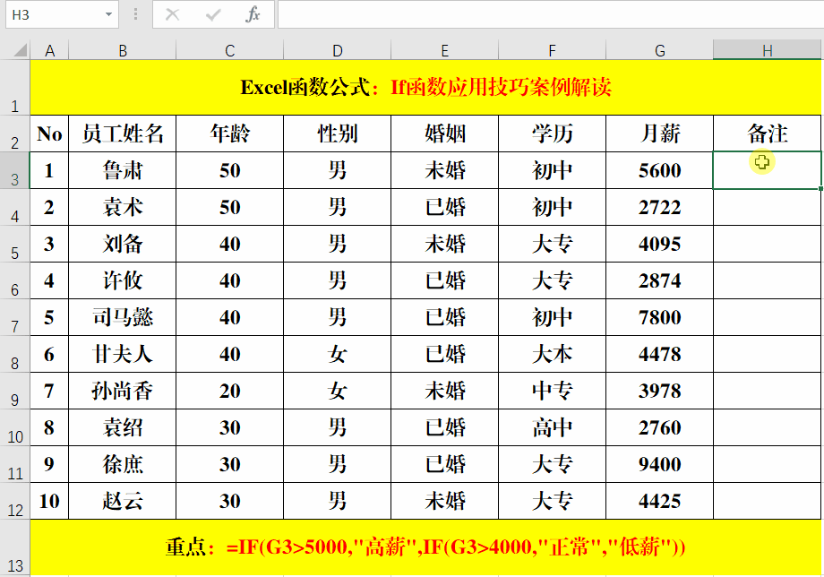The width and height of the screenshot is (824, 577).
Task: Click the Cancel (X) formula bar icon
Action: 172,14
